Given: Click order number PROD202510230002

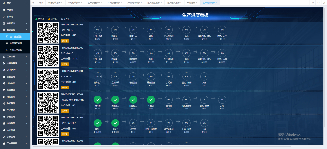Looking at the screenshot, I should pos(72,48).
